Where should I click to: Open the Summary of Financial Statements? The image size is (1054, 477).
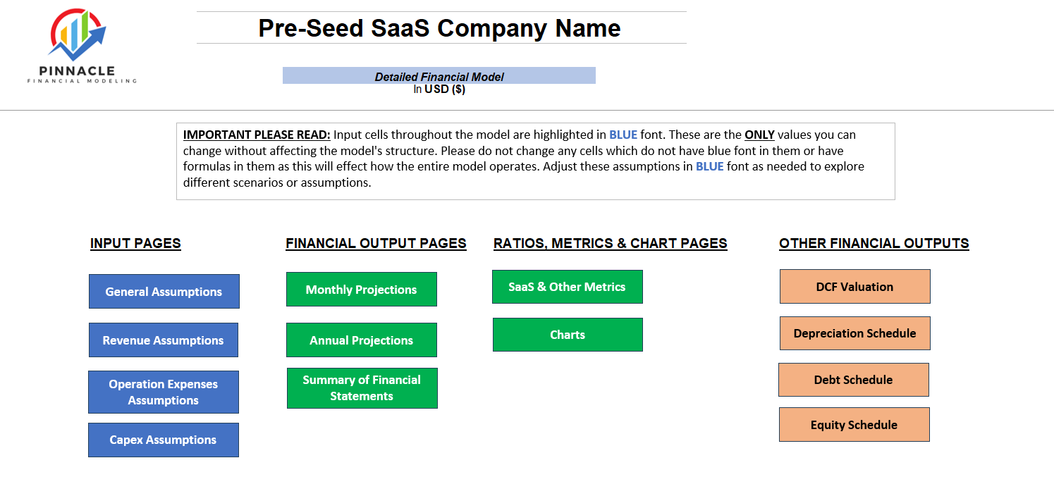[x=362, y=388]
